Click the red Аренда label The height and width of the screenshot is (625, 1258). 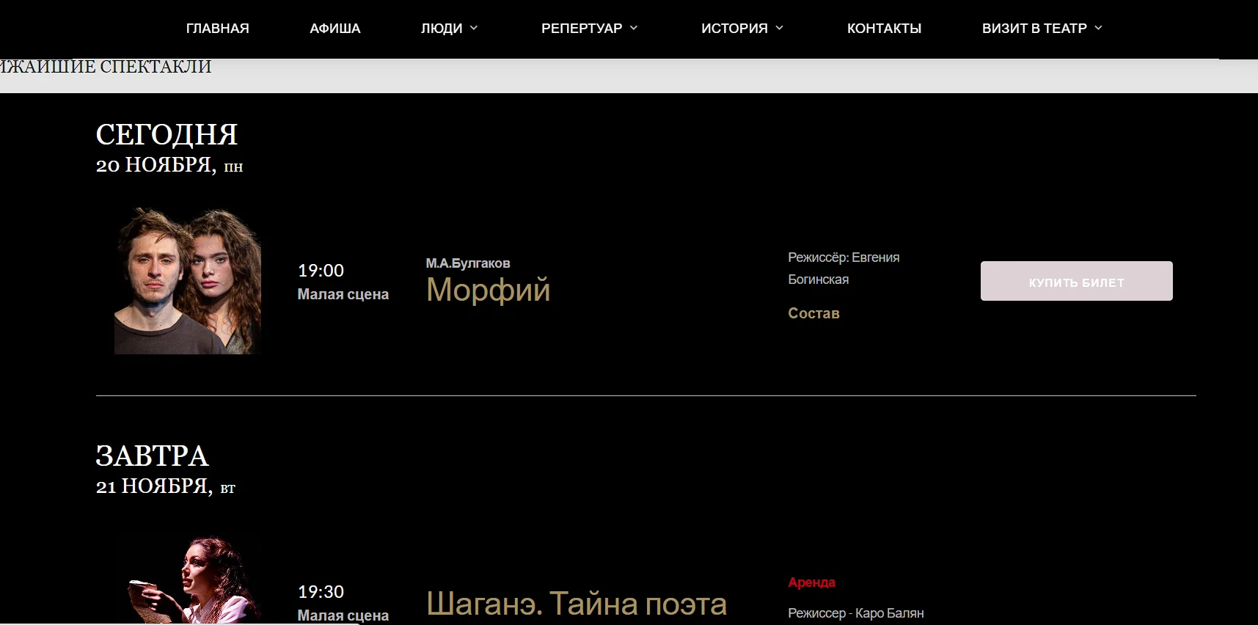pyautogui.click(x=811, y=582)
